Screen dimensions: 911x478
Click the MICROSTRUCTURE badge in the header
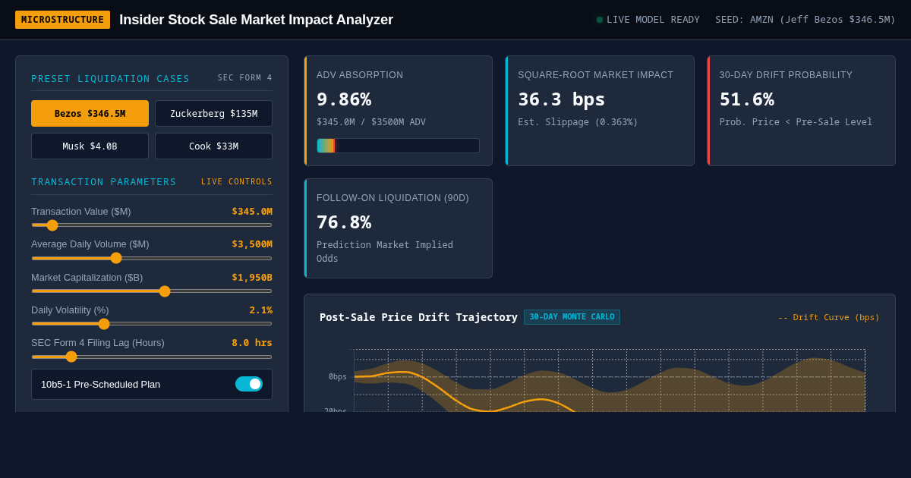pos(62,20)
